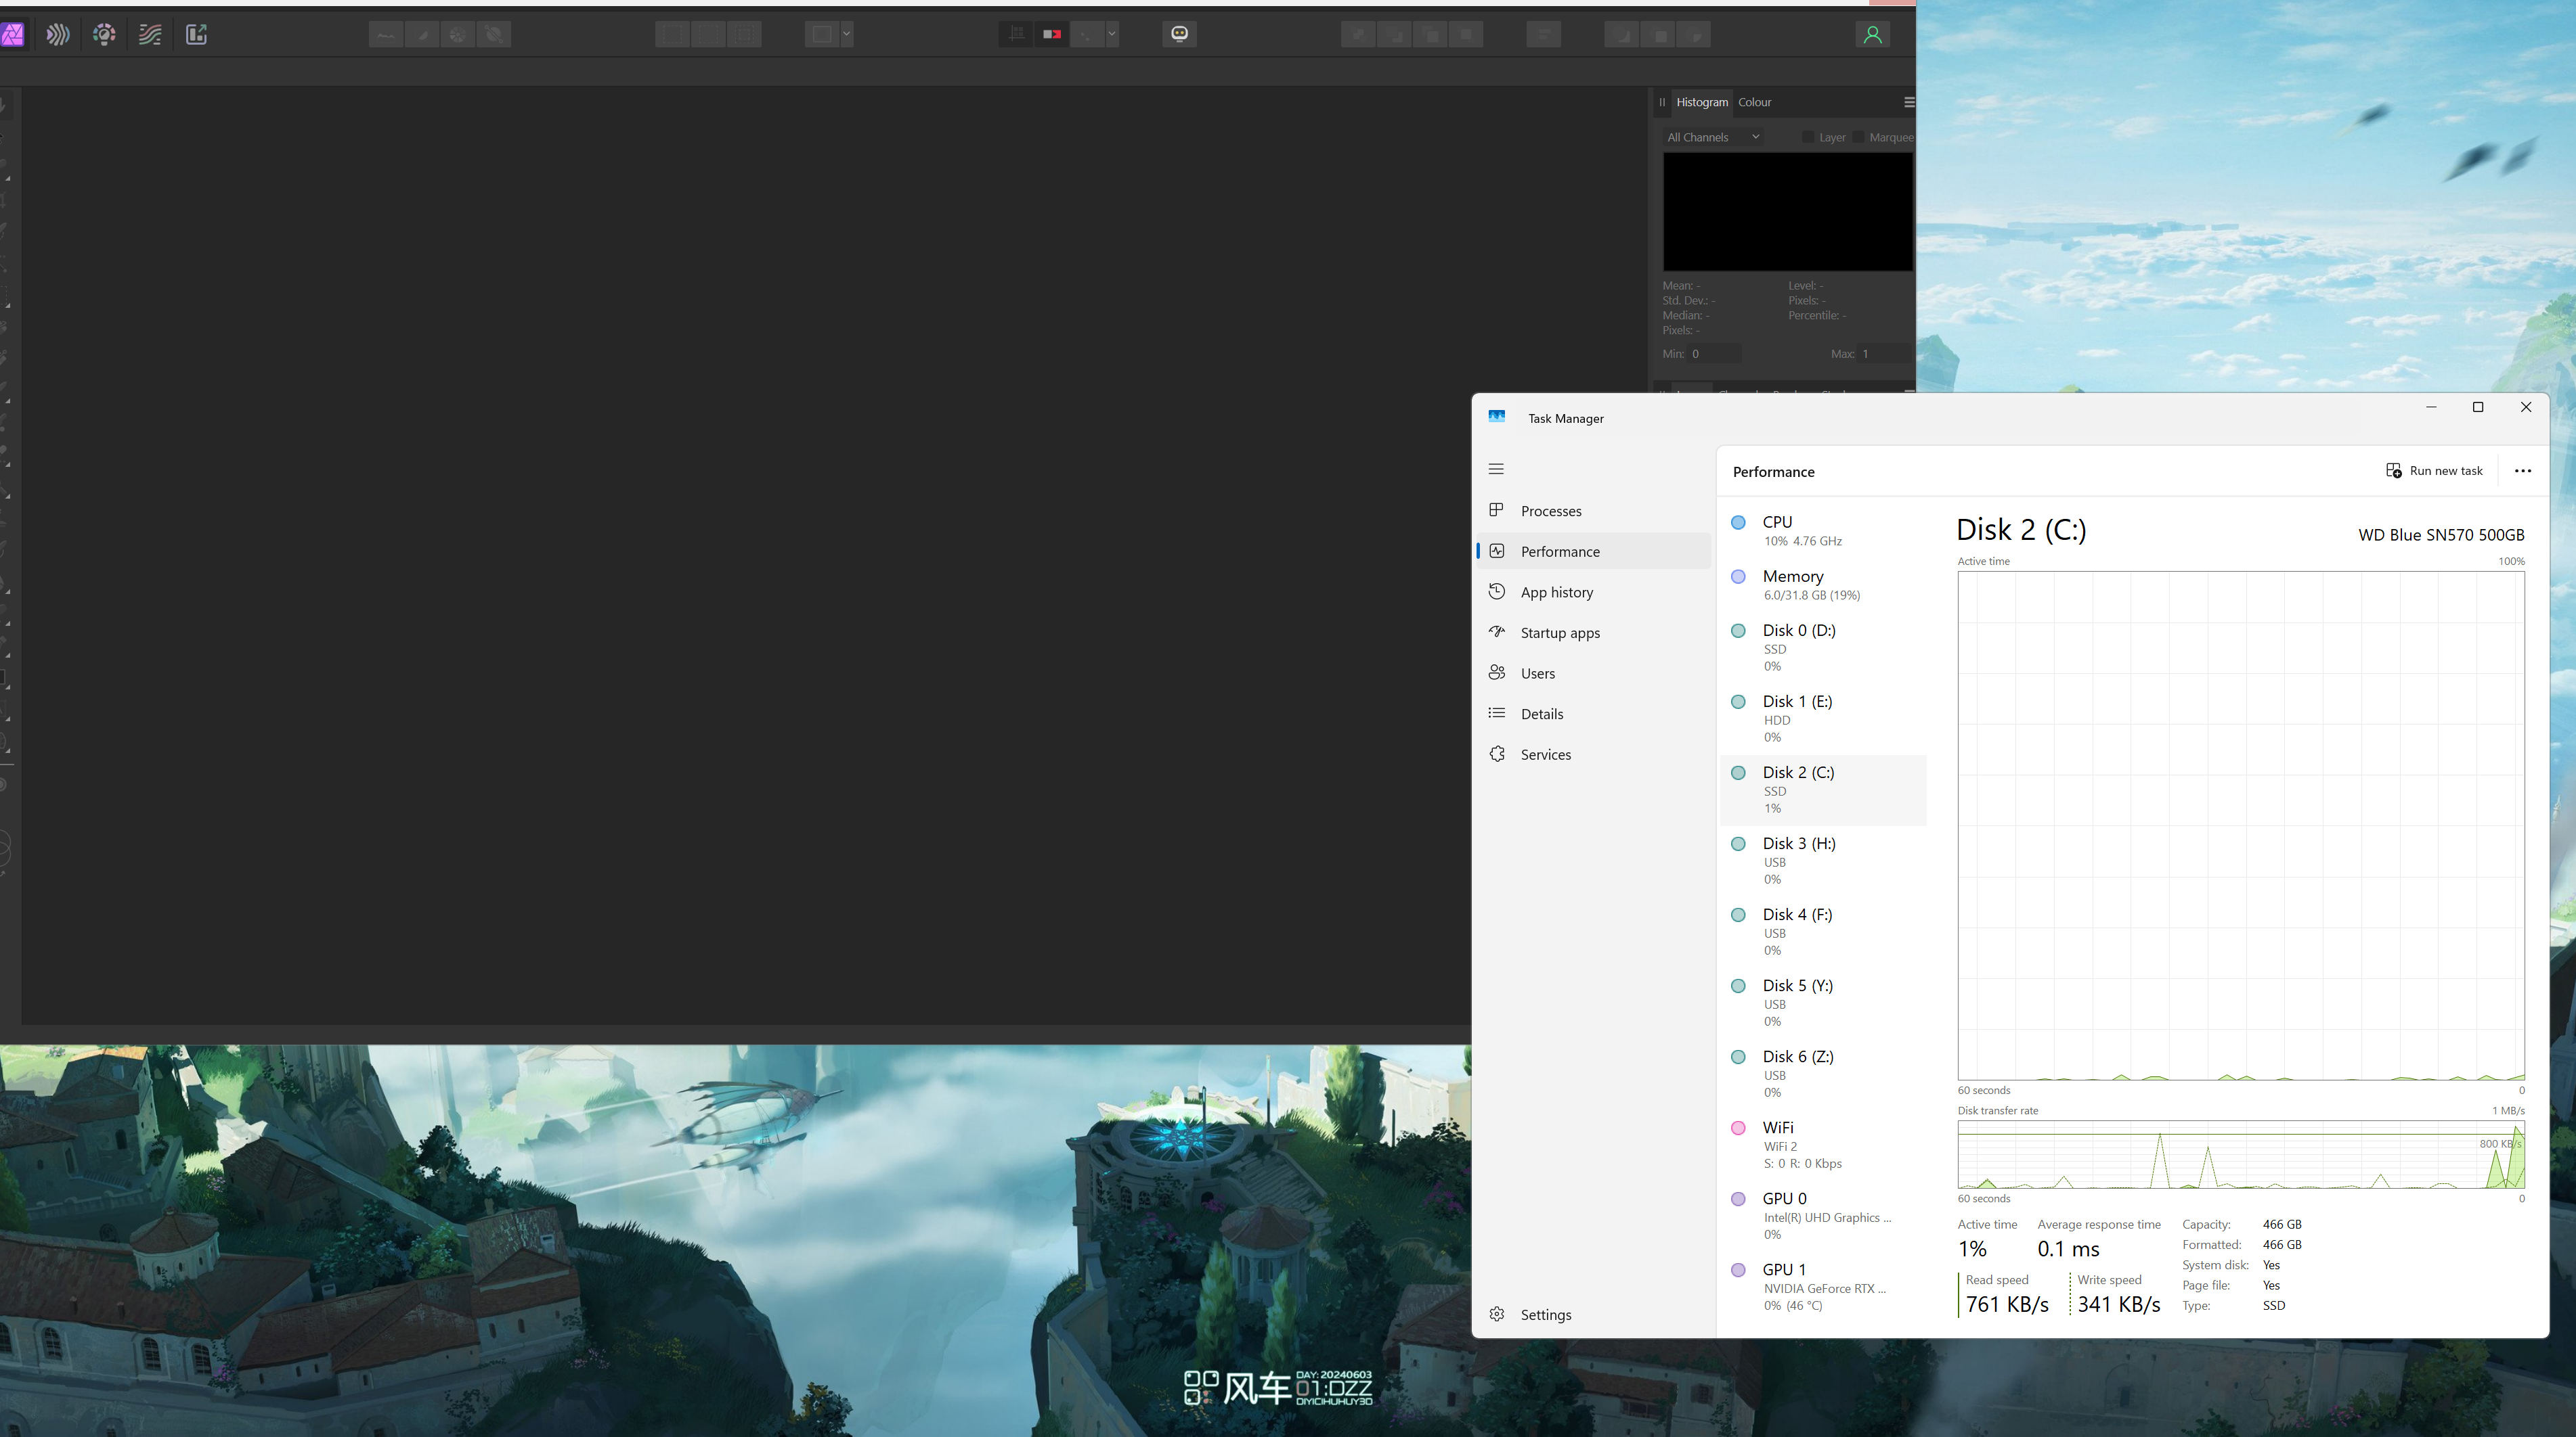This screenshot has height=1437, width=2576.
Task: Select WiFi in the performance list
Action: coord(1824,1145)
